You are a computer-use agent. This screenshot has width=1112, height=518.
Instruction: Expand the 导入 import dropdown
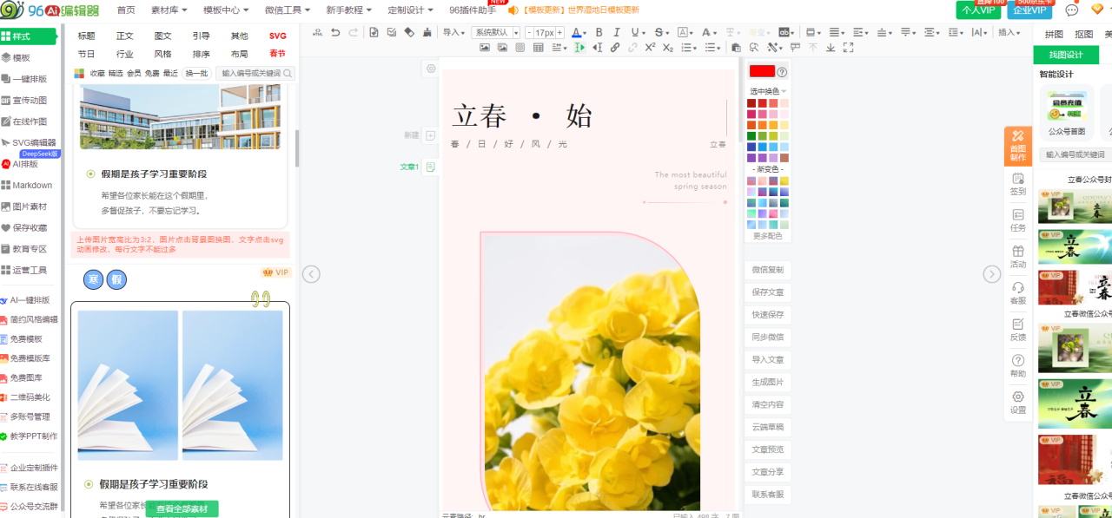point(454,33)
